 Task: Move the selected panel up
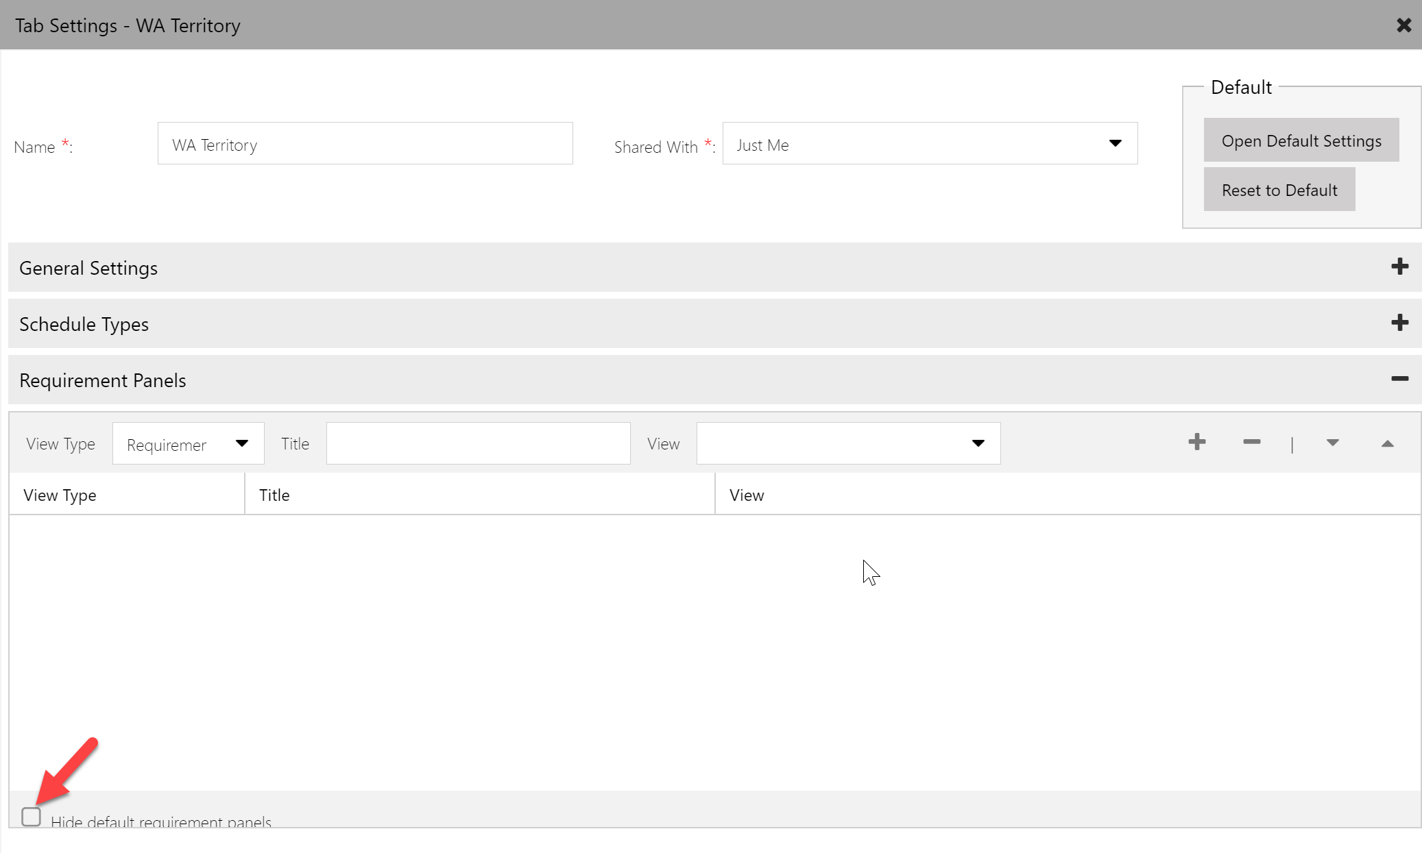pyautogui.click(x=1388, y=443)
